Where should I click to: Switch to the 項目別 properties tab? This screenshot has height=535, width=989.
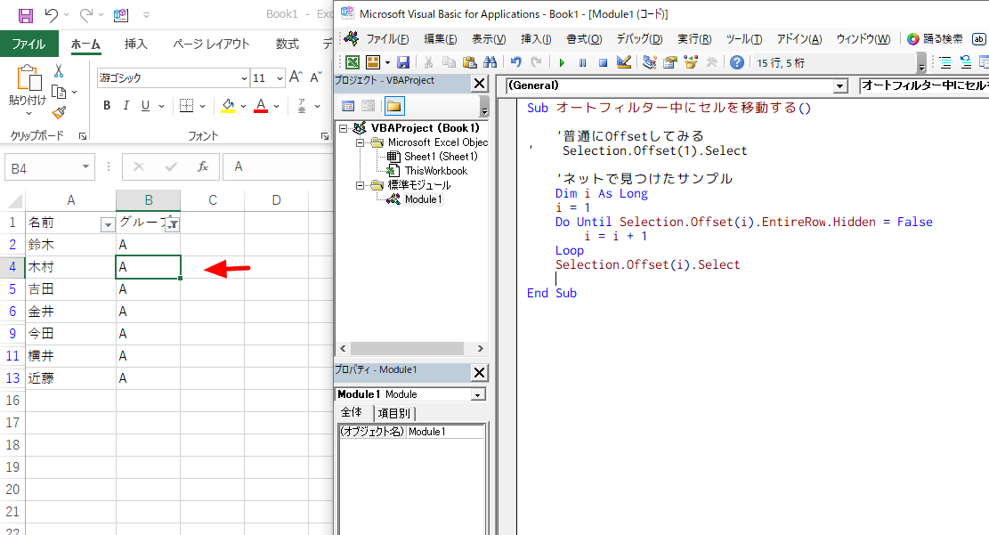[394, 413]
